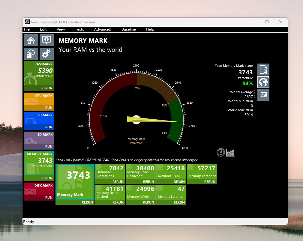Click the World Minimum 0 value
303x241 pixels.
tap(252, 106)
